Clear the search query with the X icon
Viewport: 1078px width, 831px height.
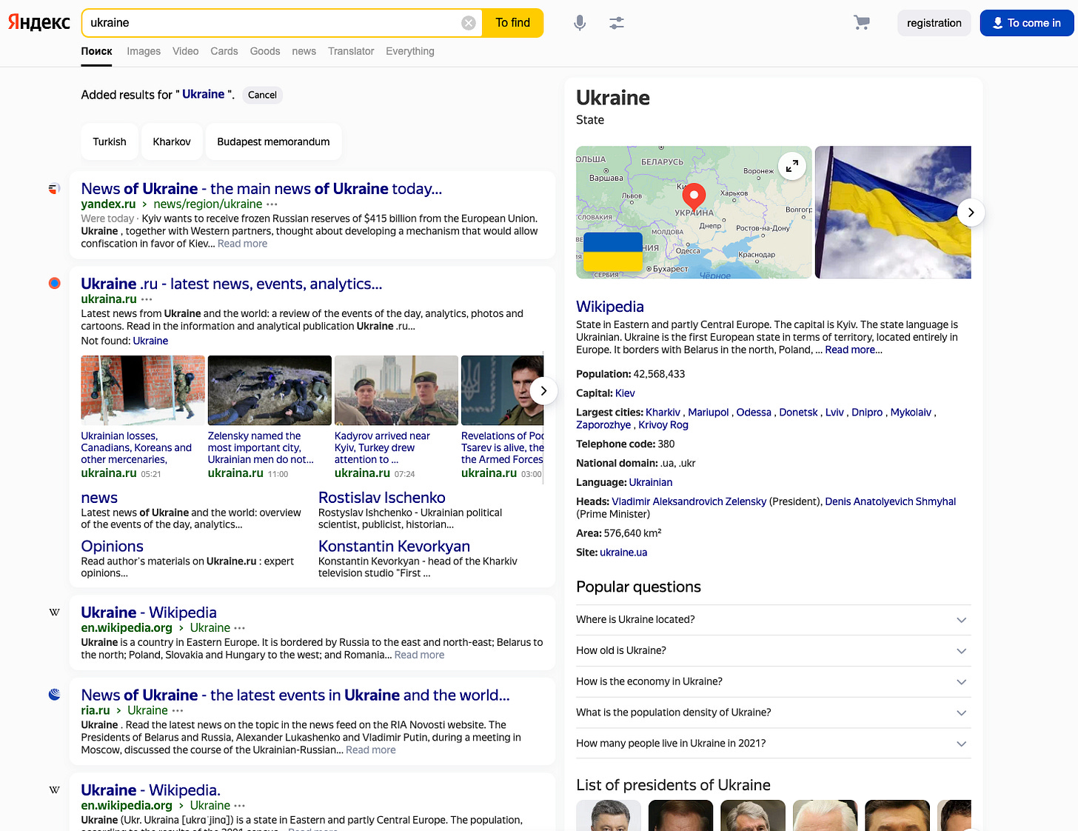[x=469, y=23]
